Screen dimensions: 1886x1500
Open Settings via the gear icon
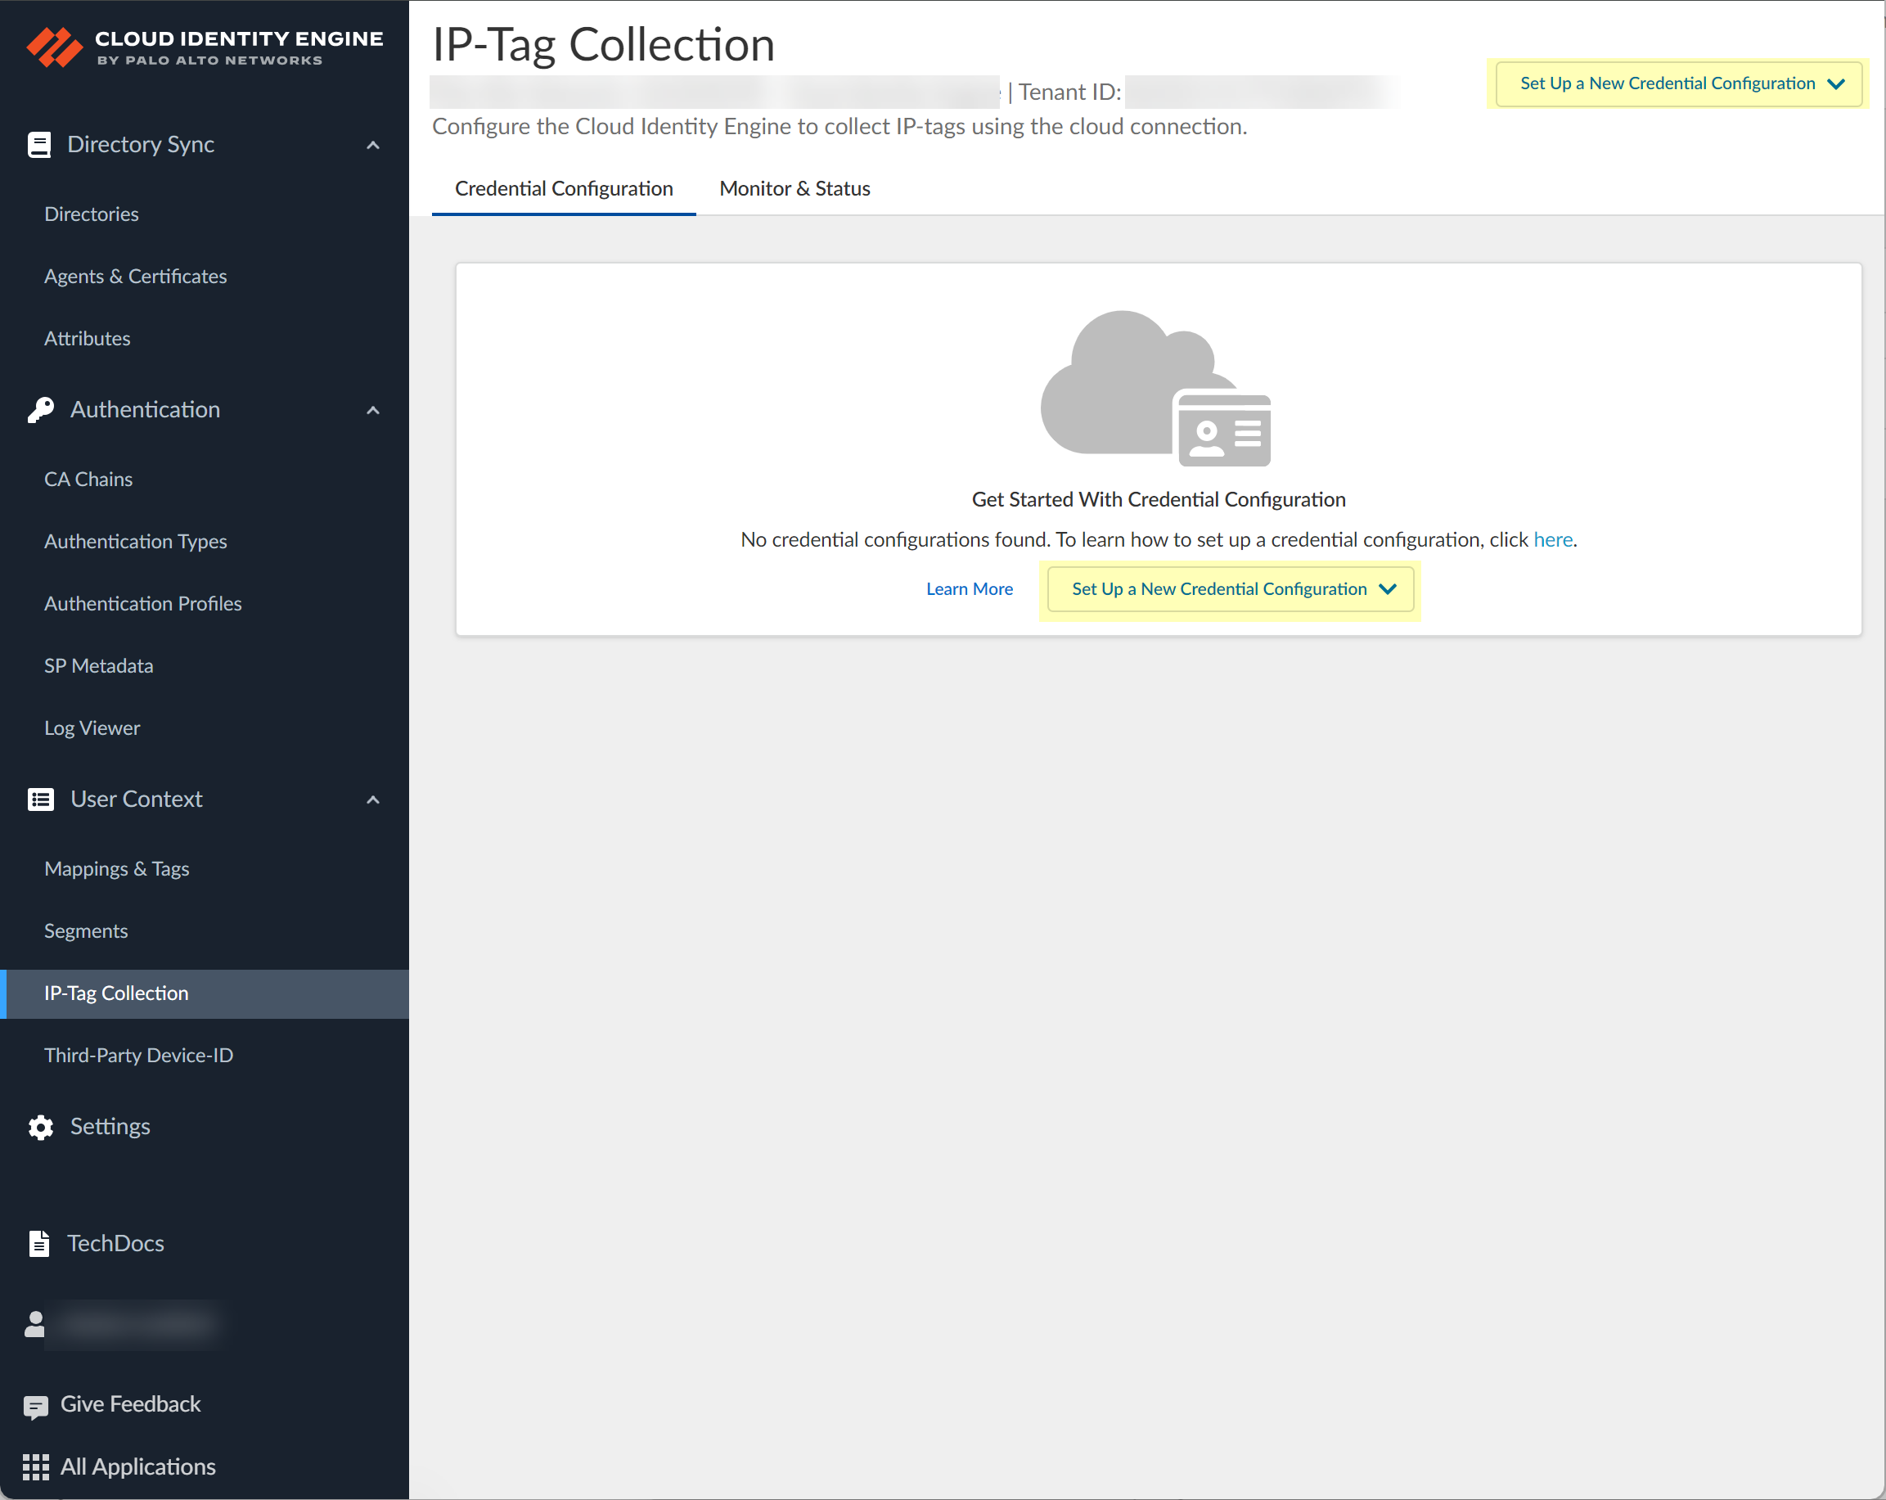coord(40,1127)
